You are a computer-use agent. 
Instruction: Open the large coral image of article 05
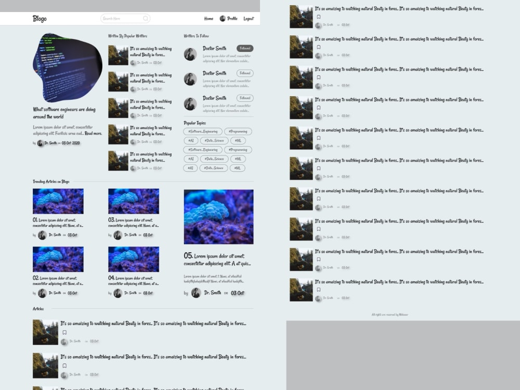point(218,217)
